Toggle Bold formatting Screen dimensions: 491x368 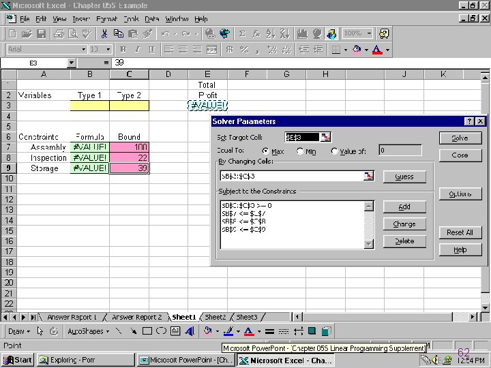(123, 50)
